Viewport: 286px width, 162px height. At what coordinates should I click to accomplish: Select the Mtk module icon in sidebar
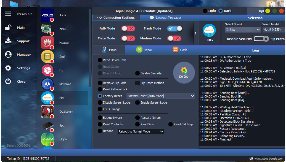(47, 98)
